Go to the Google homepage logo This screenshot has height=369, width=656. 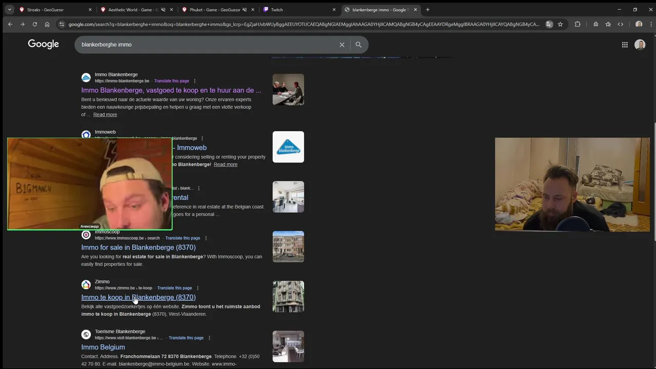click(44, 45)
